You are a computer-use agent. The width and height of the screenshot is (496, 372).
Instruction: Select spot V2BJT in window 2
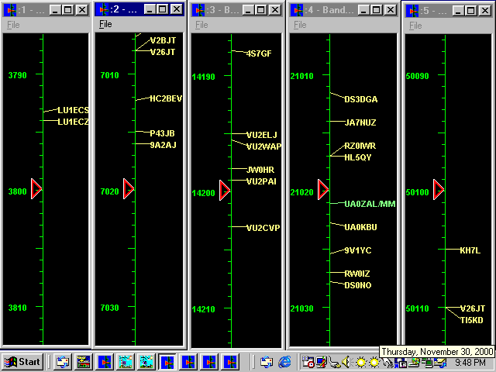(163, 40)
